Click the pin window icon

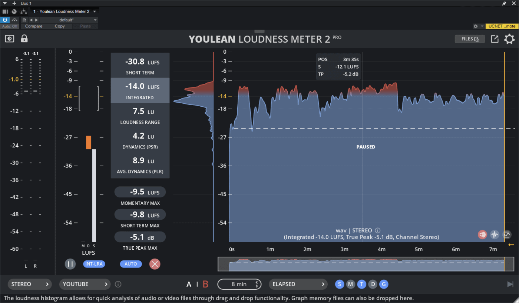504,3
